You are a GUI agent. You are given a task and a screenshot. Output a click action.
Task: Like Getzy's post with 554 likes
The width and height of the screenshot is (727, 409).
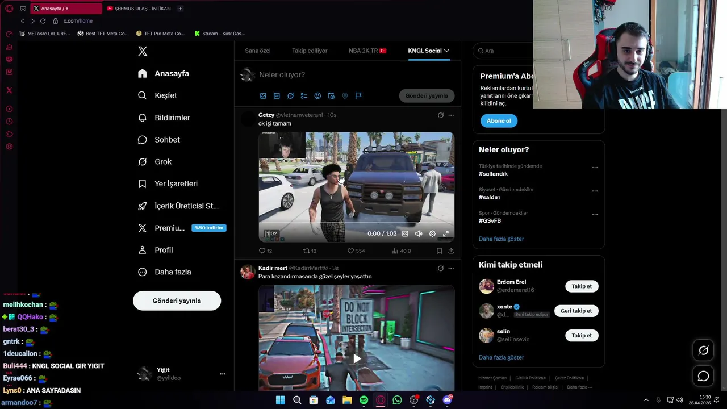(x=356, y=251)
